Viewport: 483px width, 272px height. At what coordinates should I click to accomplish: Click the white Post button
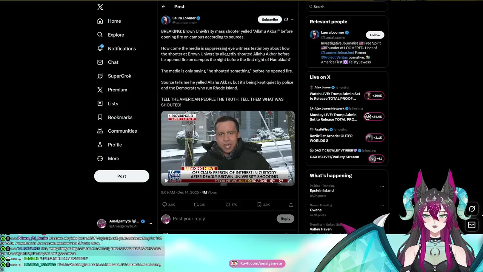[122, 176]
